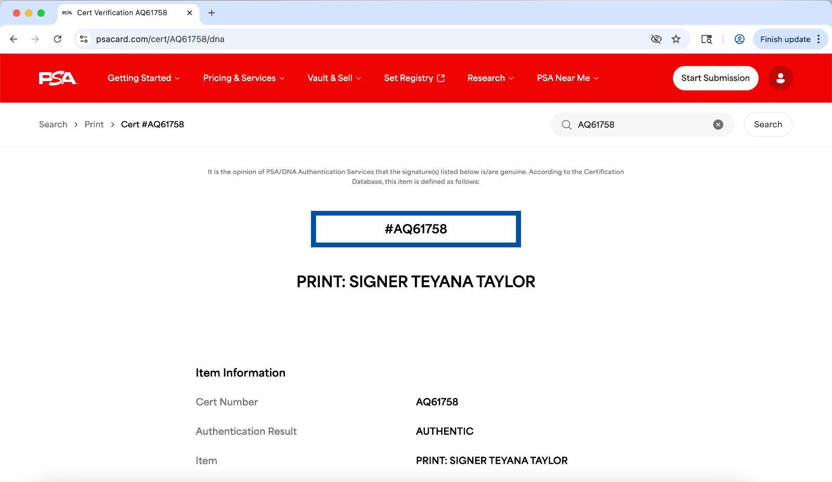This screenshot has width=832, height=482.
Task: Focus the cert search field with AQ61758
Action: pyautogui.click(x=642, y=125)
